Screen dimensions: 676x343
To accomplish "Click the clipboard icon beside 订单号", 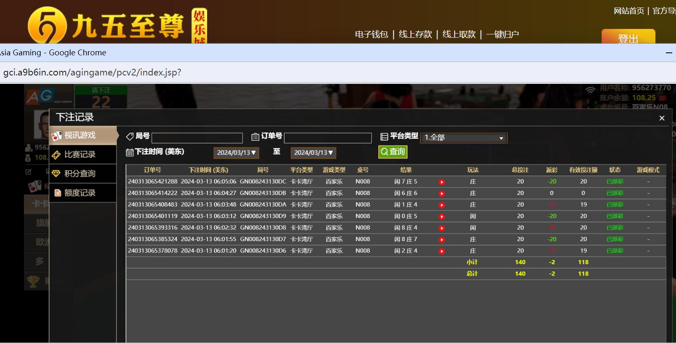I will [x=255, y=137].
